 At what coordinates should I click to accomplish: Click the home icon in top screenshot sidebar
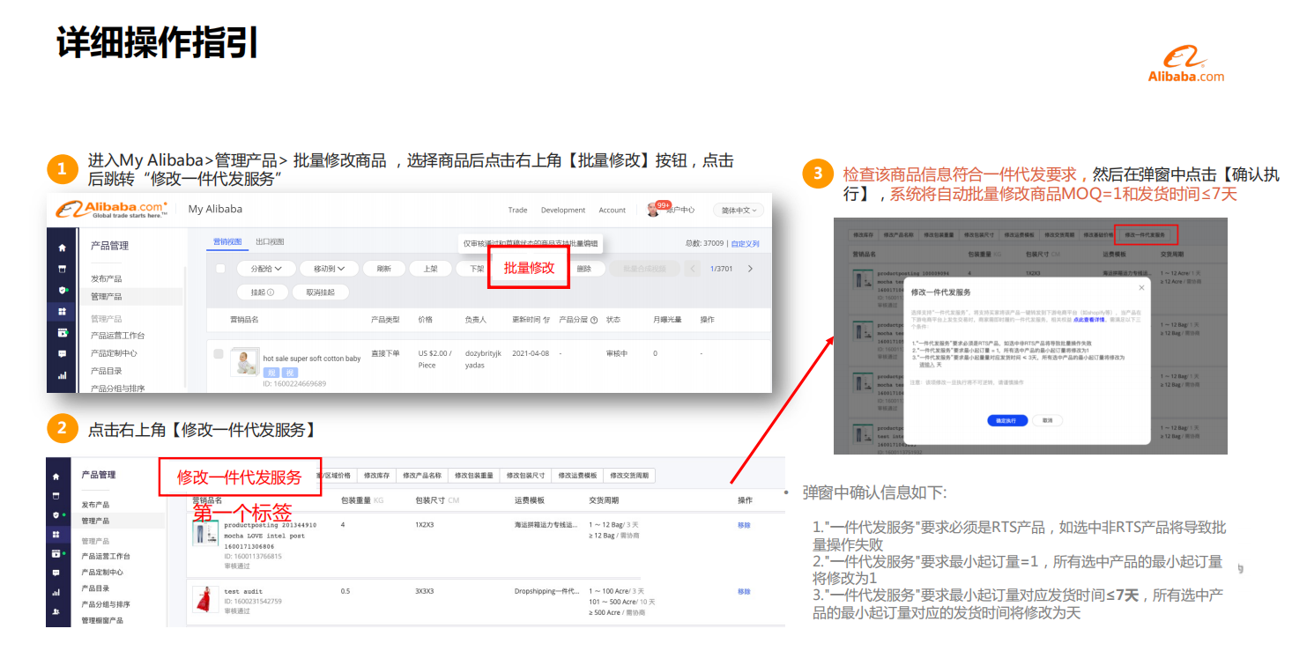[62, 248]
